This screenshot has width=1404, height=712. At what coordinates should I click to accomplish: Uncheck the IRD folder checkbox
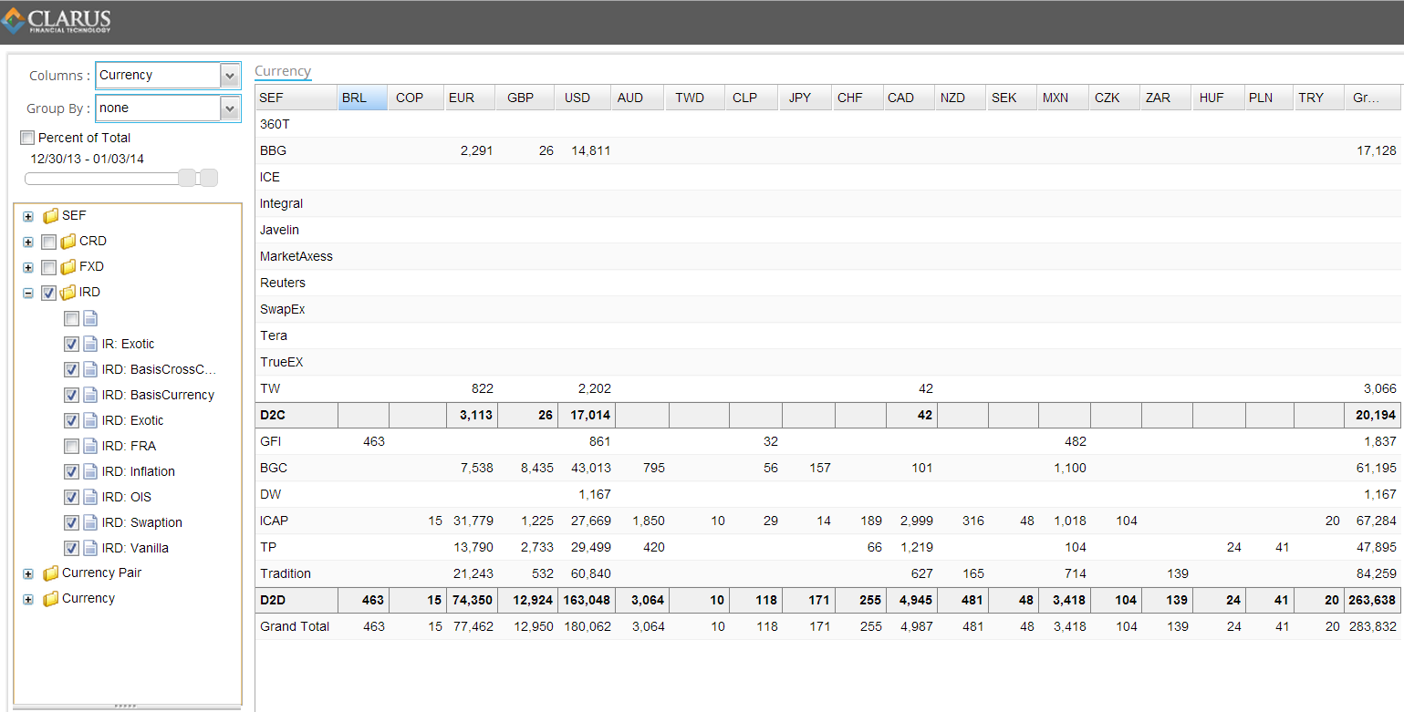[x=49, y=293]
